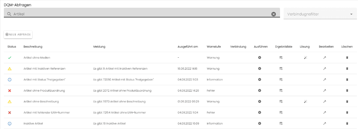Click the Warnstufe column header
This screenshot has height=129, width=358.
point(214,46)
